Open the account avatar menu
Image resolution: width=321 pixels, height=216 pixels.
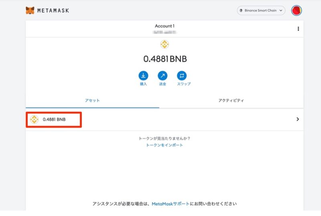pos(297,10)
